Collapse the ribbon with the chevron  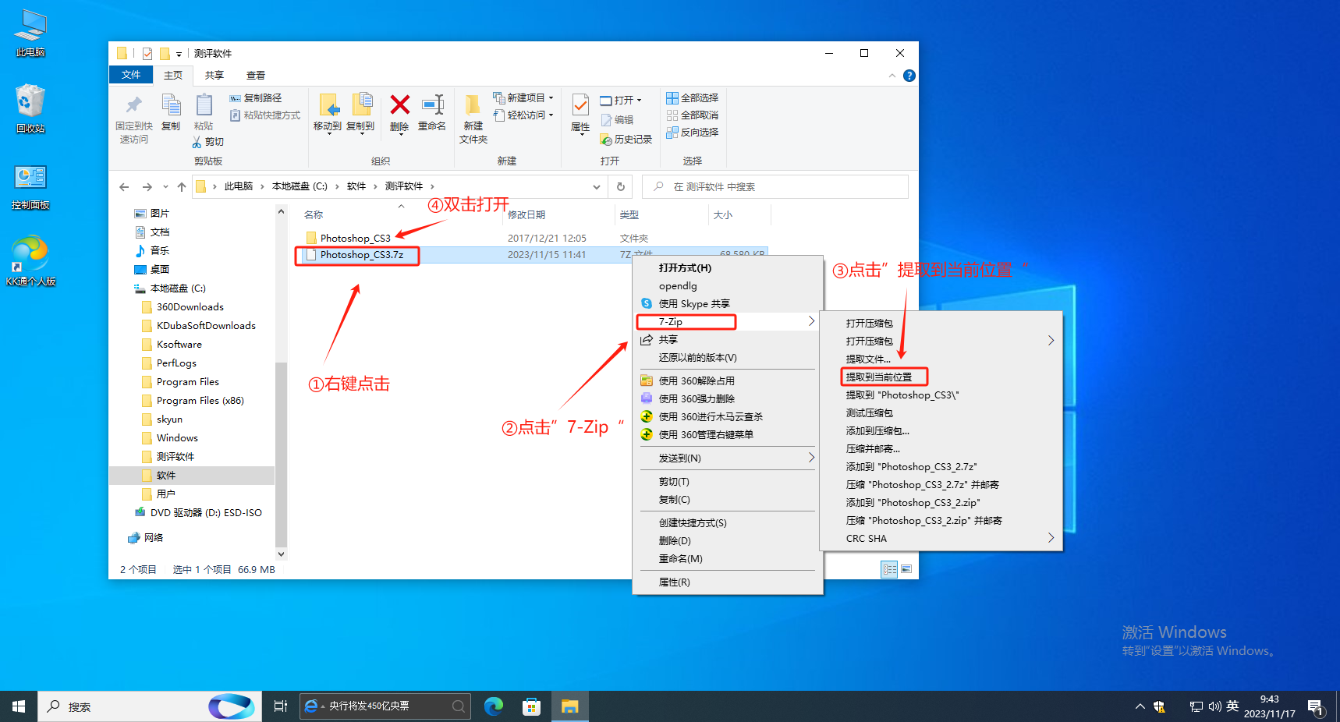[x=892, y=76]
